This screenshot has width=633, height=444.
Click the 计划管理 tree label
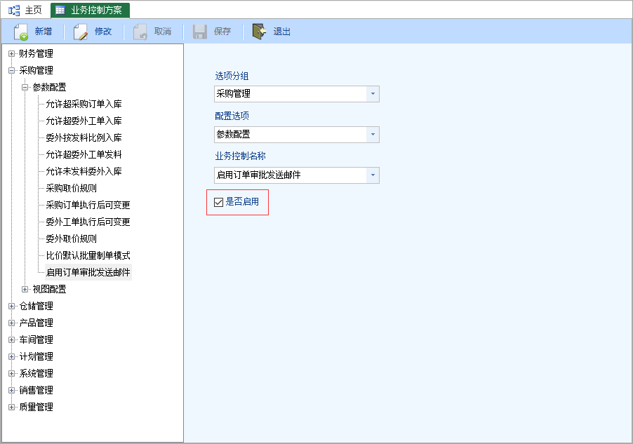click(x=36, y=357)
